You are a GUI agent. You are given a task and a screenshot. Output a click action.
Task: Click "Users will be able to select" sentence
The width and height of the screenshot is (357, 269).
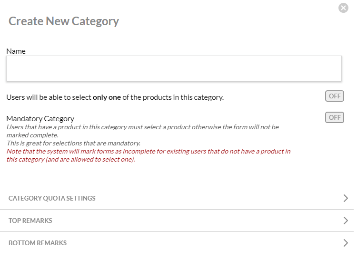49,97
